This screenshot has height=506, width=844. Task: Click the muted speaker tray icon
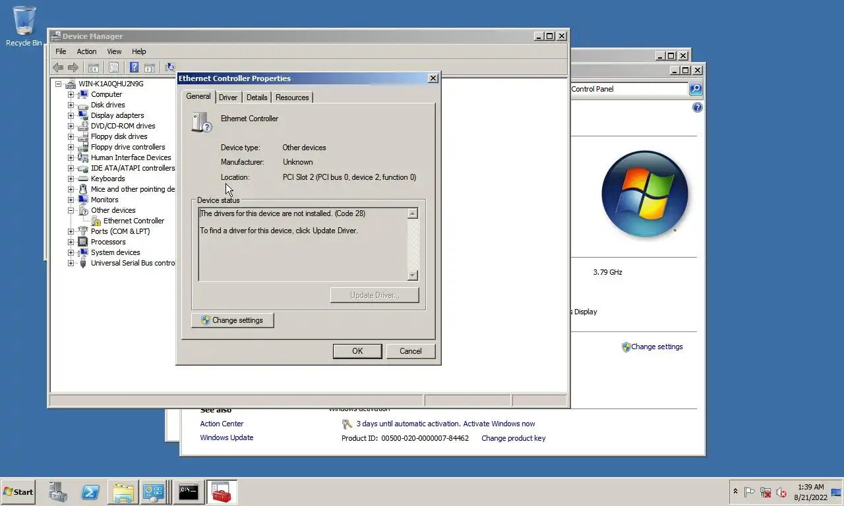pyautogui.click(x=781, y=492)
